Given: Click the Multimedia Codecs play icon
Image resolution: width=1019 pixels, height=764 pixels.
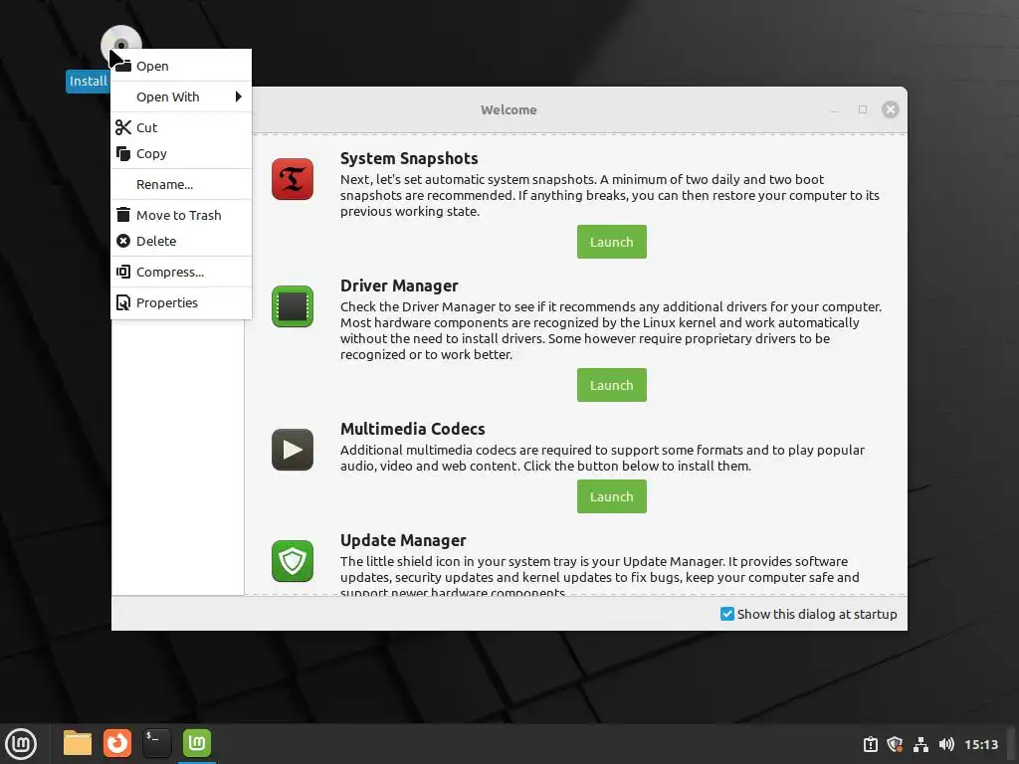Looking at the screenshot, I should [293, 450].
